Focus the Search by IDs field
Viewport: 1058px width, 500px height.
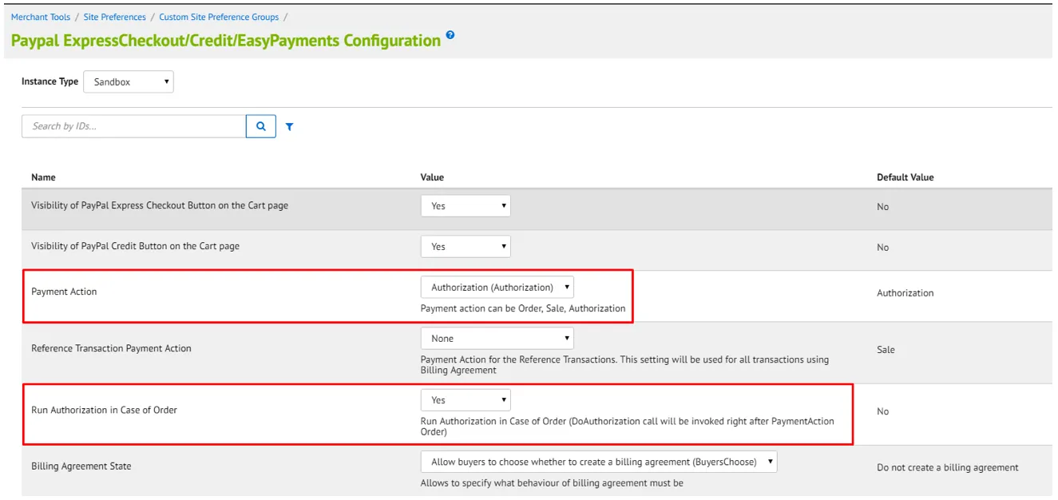pyautogui.click(x=134, y=126)
